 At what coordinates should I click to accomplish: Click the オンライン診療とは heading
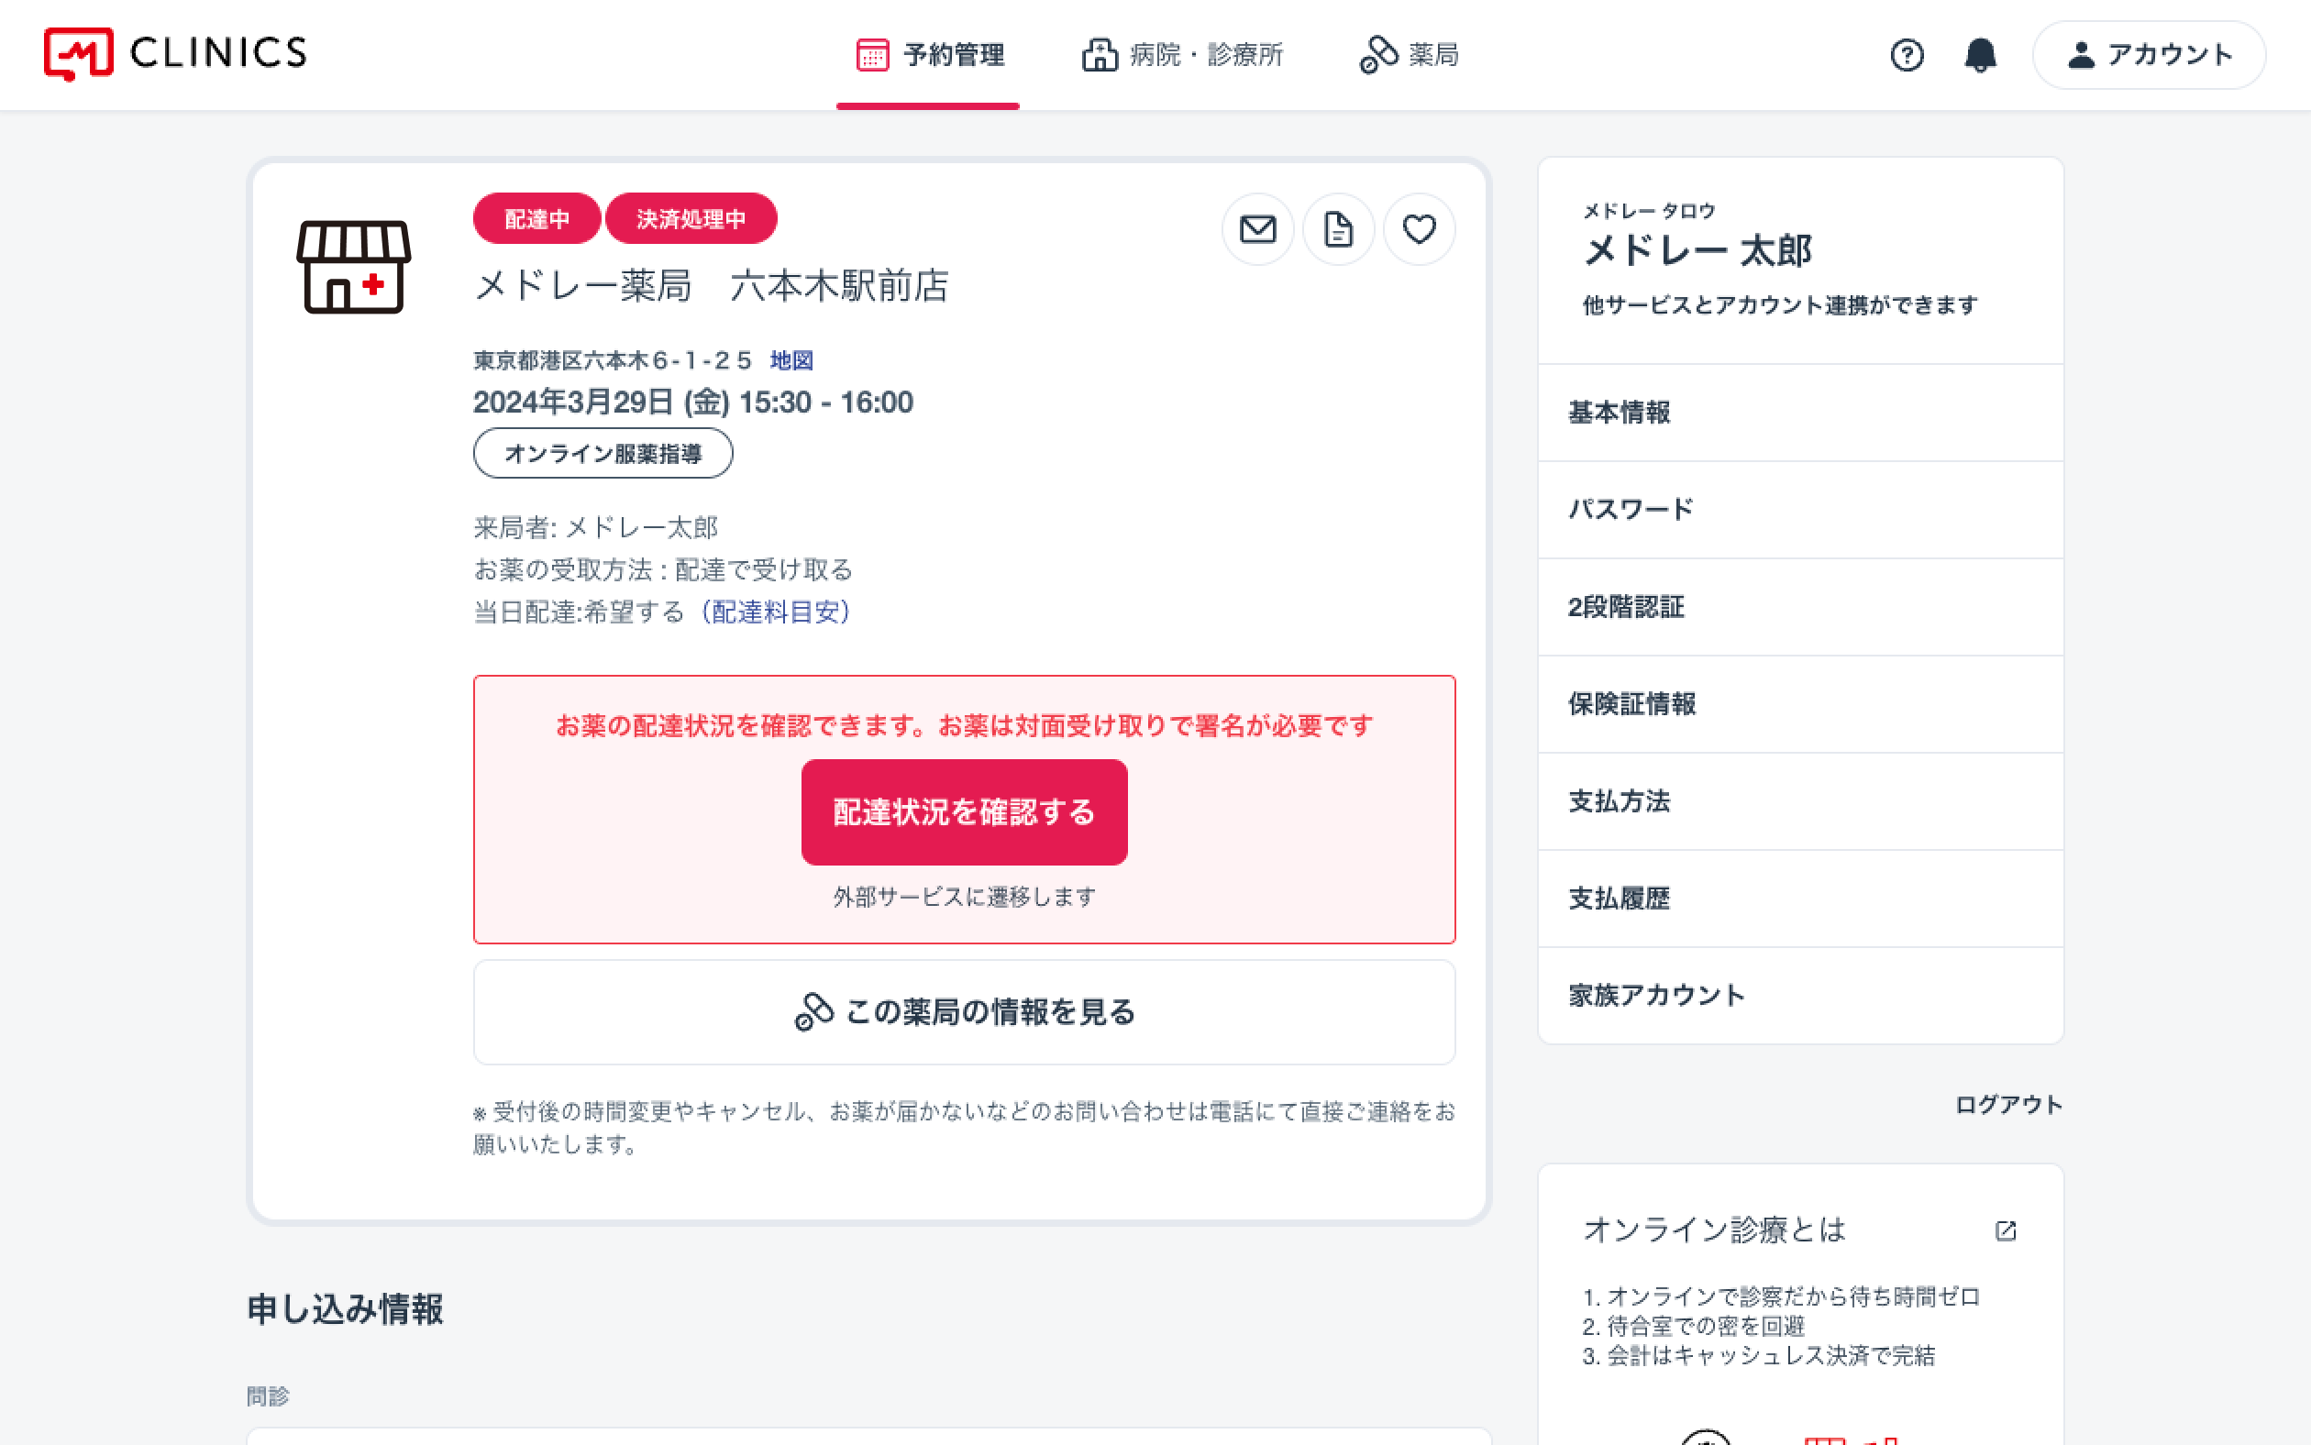click(x=1715, y=1230)
